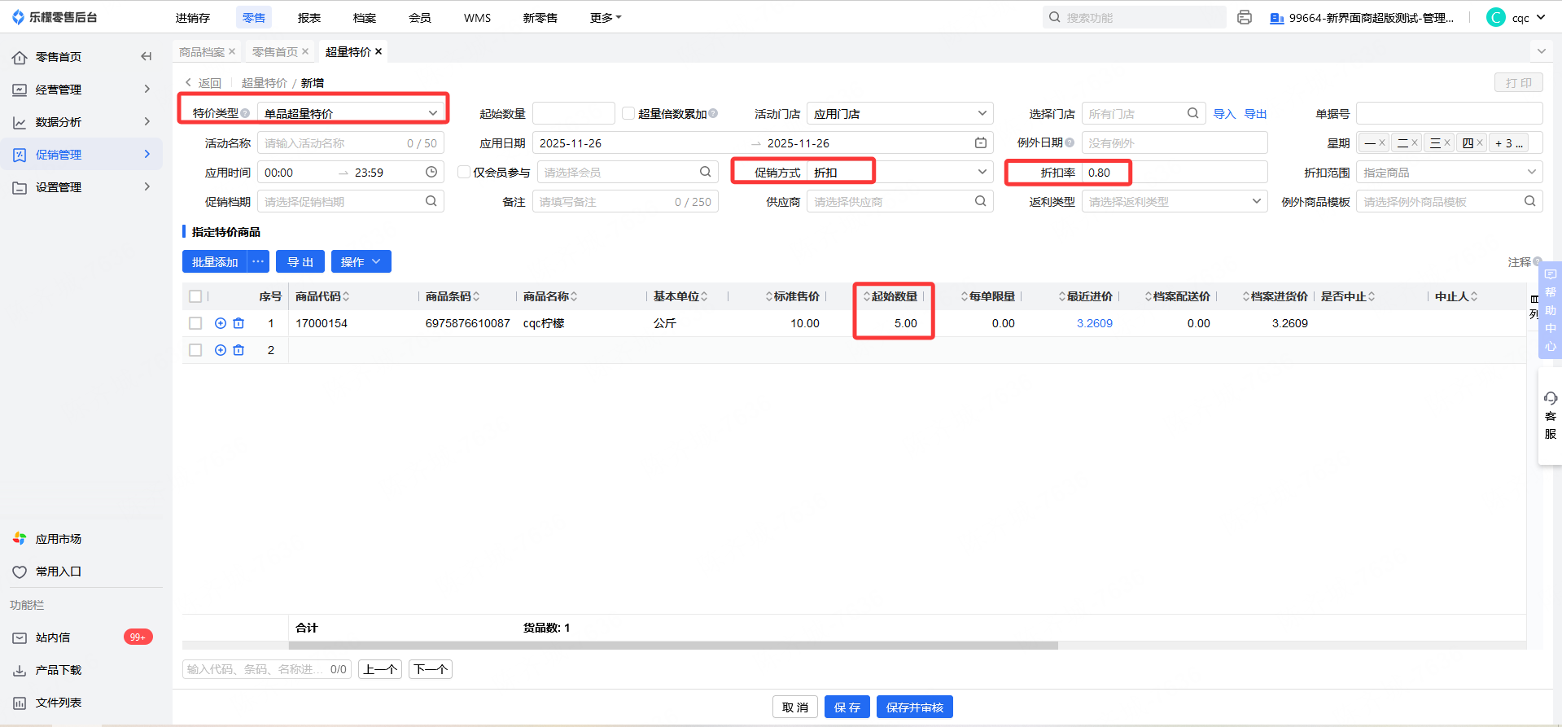The width and height of the screenshot is (1562, 727).
Task: Click the 起始数量 input field in form
Action: [x=574, y=113]
